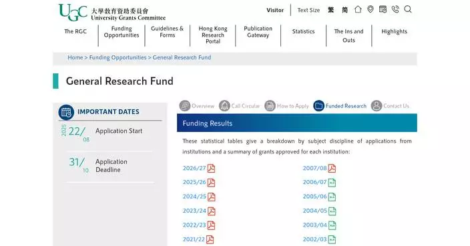This screenshot has height=246, width=470.
Task: Open the Publication Gateway menu
Action: [x=258, y=32]
